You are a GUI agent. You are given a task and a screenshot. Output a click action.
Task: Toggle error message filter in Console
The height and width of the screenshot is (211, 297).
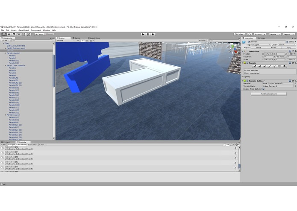238,144
